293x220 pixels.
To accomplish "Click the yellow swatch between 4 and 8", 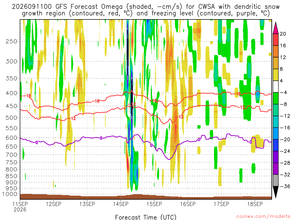I will pyautogui.click(x=276, y=75).
